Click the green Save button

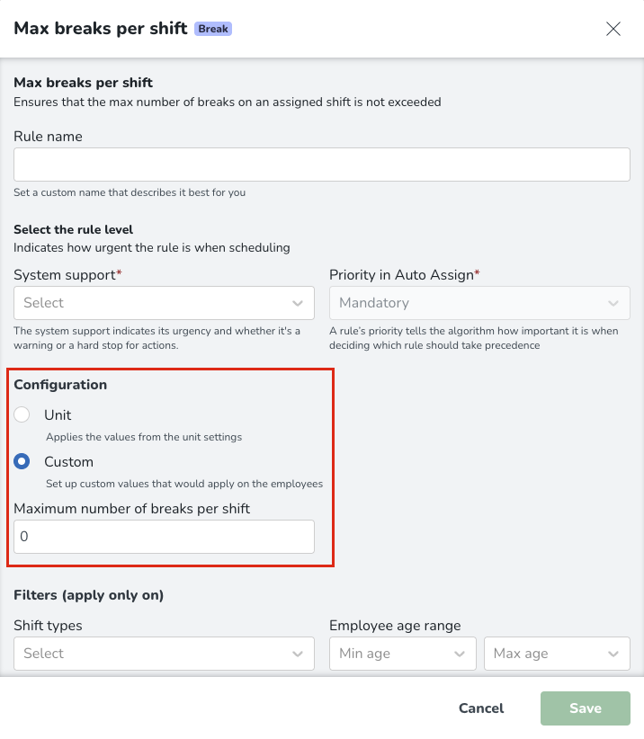585,708
